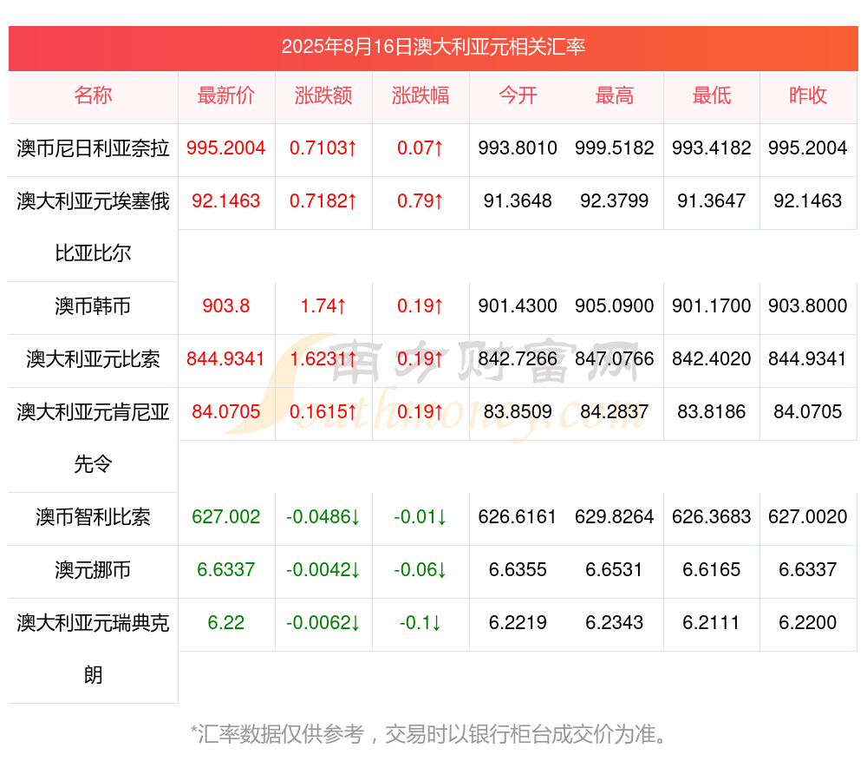Click high value 92.3799

click(615, 200)
